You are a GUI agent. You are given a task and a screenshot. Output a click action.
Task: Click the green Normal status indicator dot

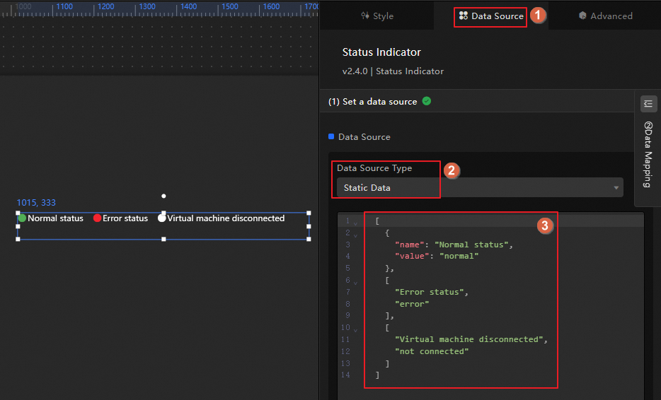click(22, 218)
